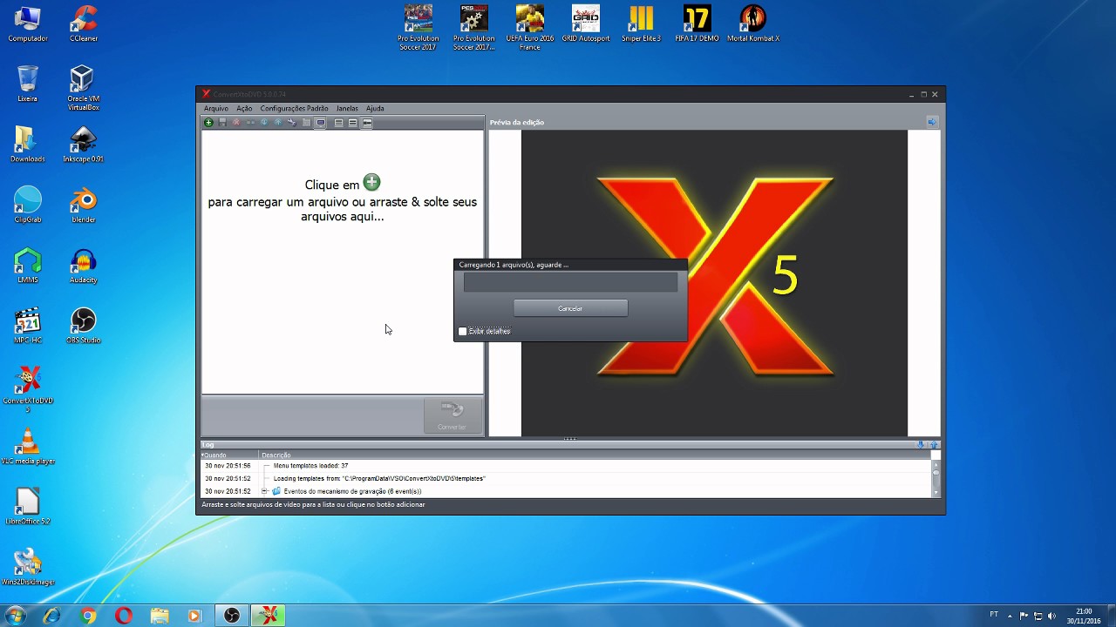The height and width of the screenshot is (627, 1116).
Task: Launch Google Chrome from the taskbar
Action: (x=87, y=616)
